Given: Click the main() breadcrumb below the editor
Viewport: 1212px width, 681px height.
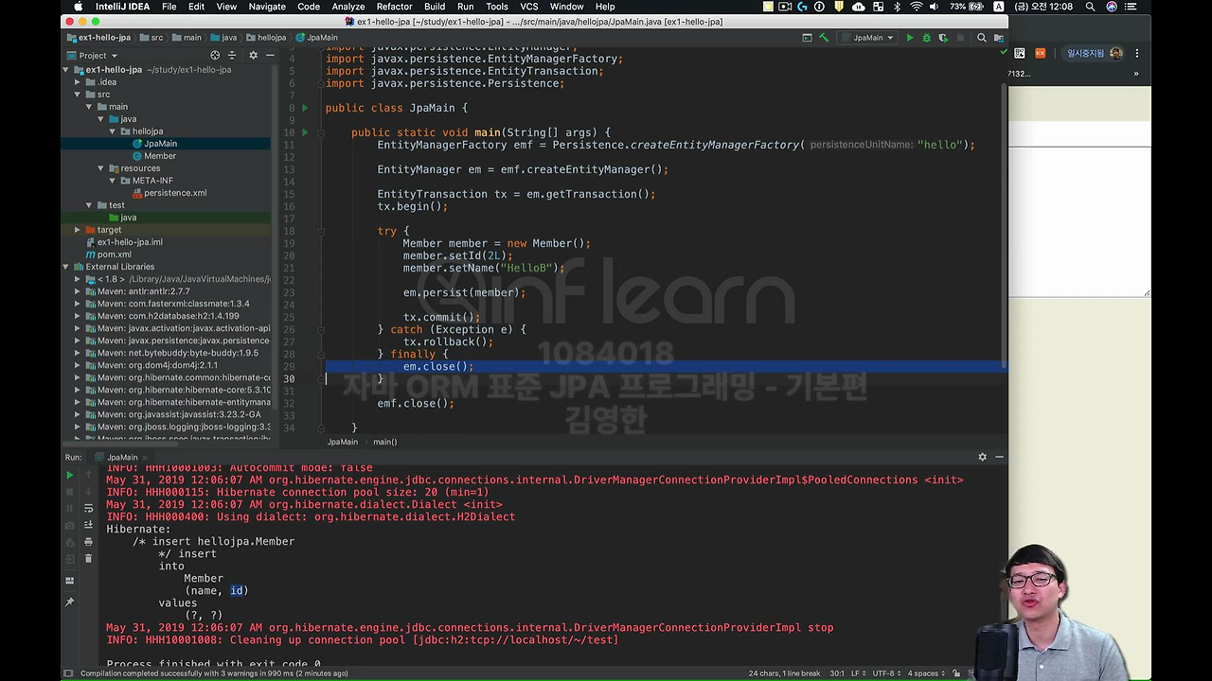Looking at the screenshot, I should point(384,442).
